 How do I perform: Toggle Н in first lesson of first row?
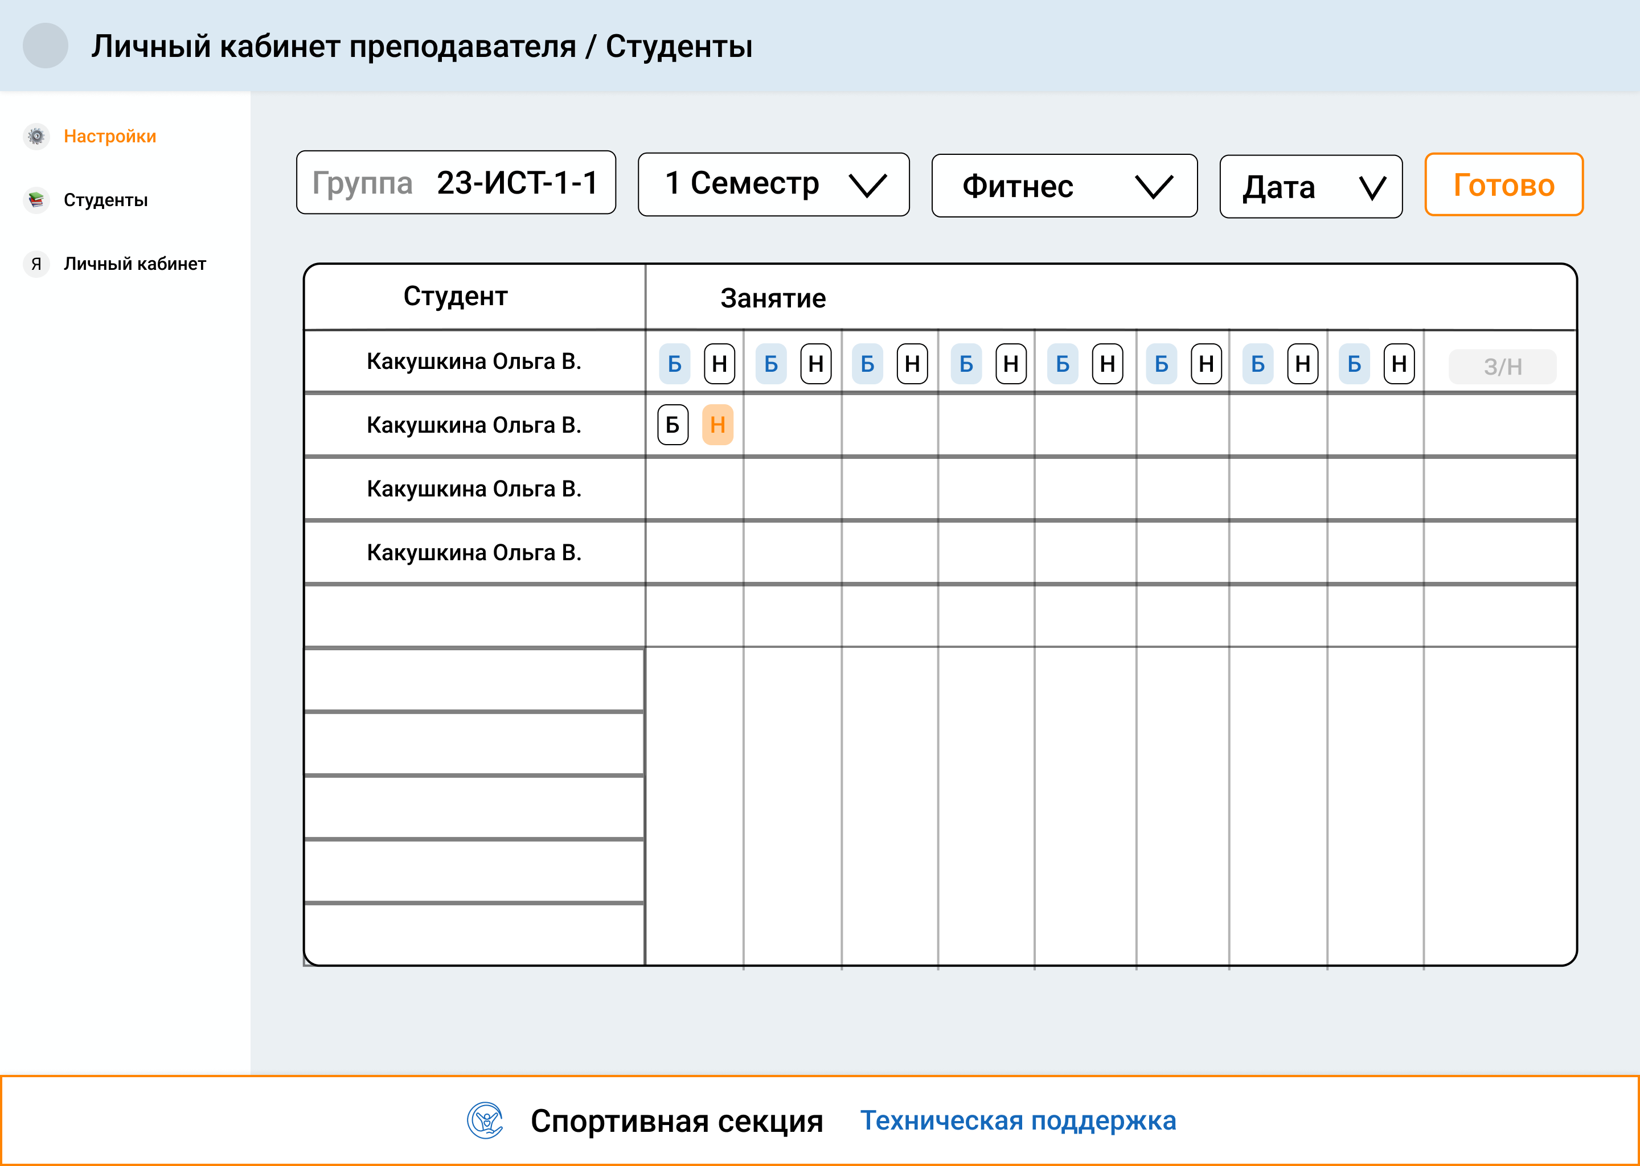[x=719, y=364]
